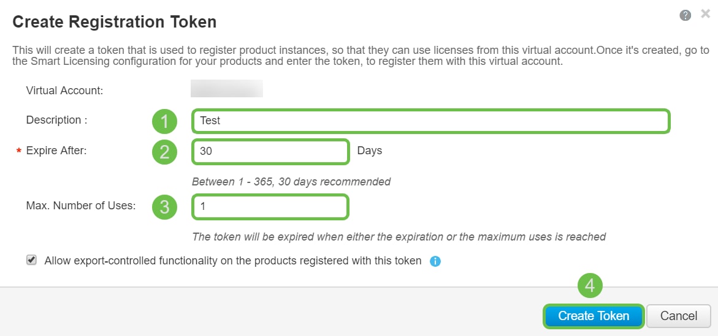Click the "Expire After:" field label
The width and height of the screenshot is (718, 336).
click(x=56, y=151)
